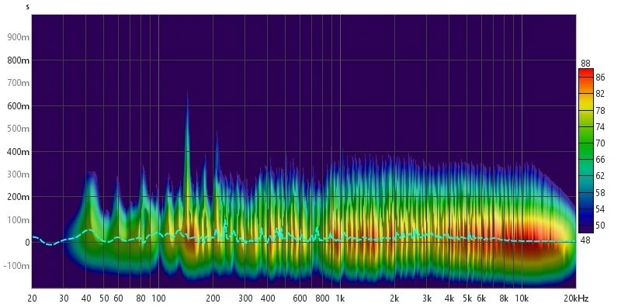This screenshot has width=621, height=307.
Task: Click the 86 dB color scale label
Action: 600,78
